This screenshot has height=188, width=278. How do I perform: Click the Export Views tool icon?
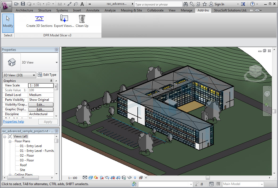point(64,19)
